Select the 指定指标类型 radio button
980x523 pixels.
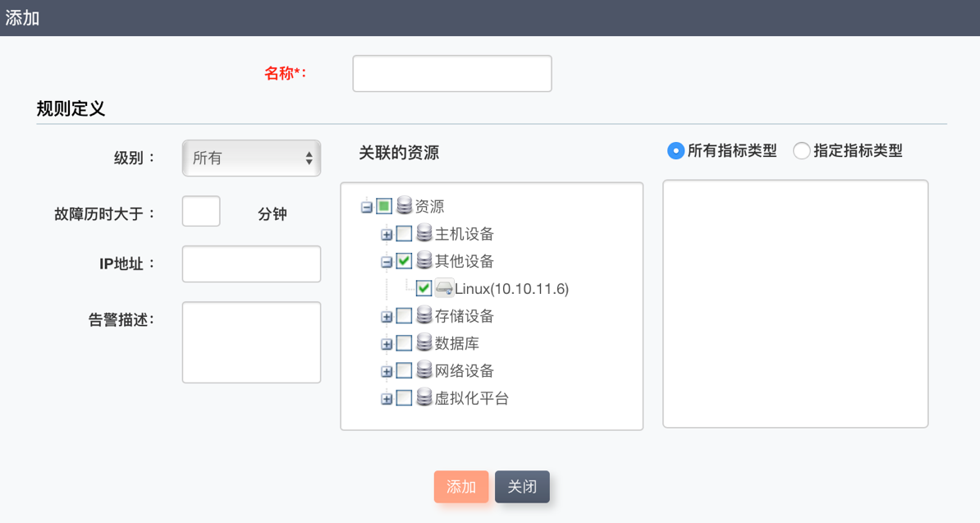801,151
